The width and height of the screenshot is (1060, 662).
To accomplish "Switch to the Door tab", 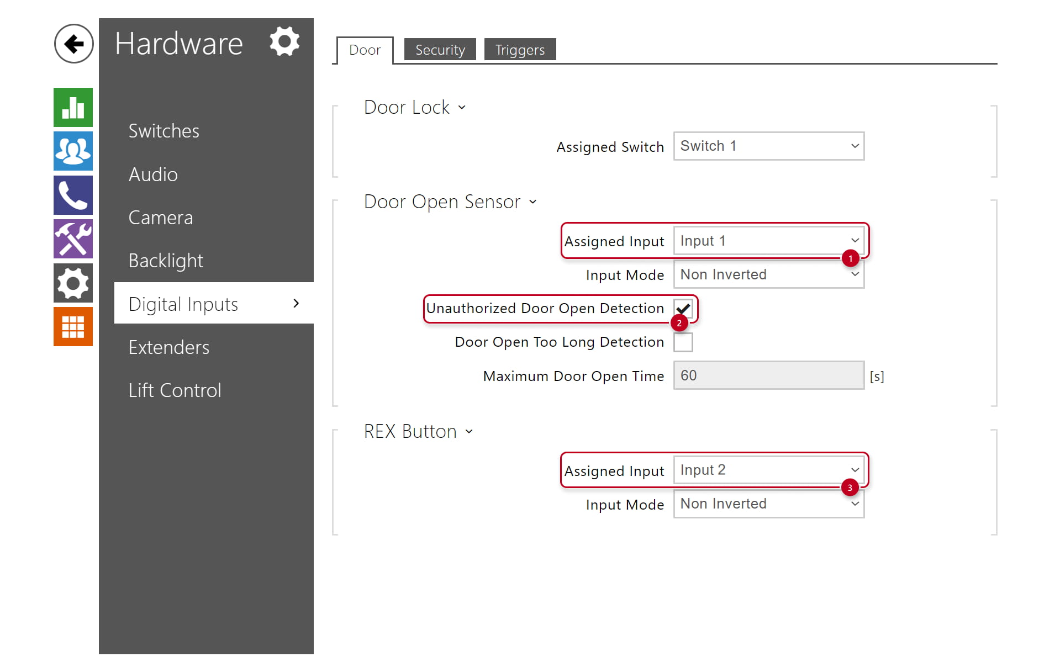I will click(365, 50).
